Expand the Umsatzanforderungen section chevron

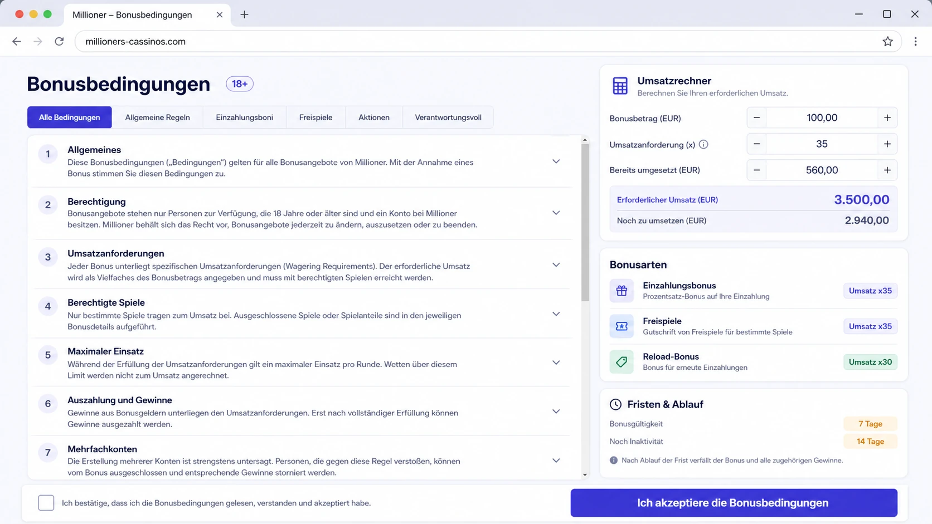(x=556, y=265)
